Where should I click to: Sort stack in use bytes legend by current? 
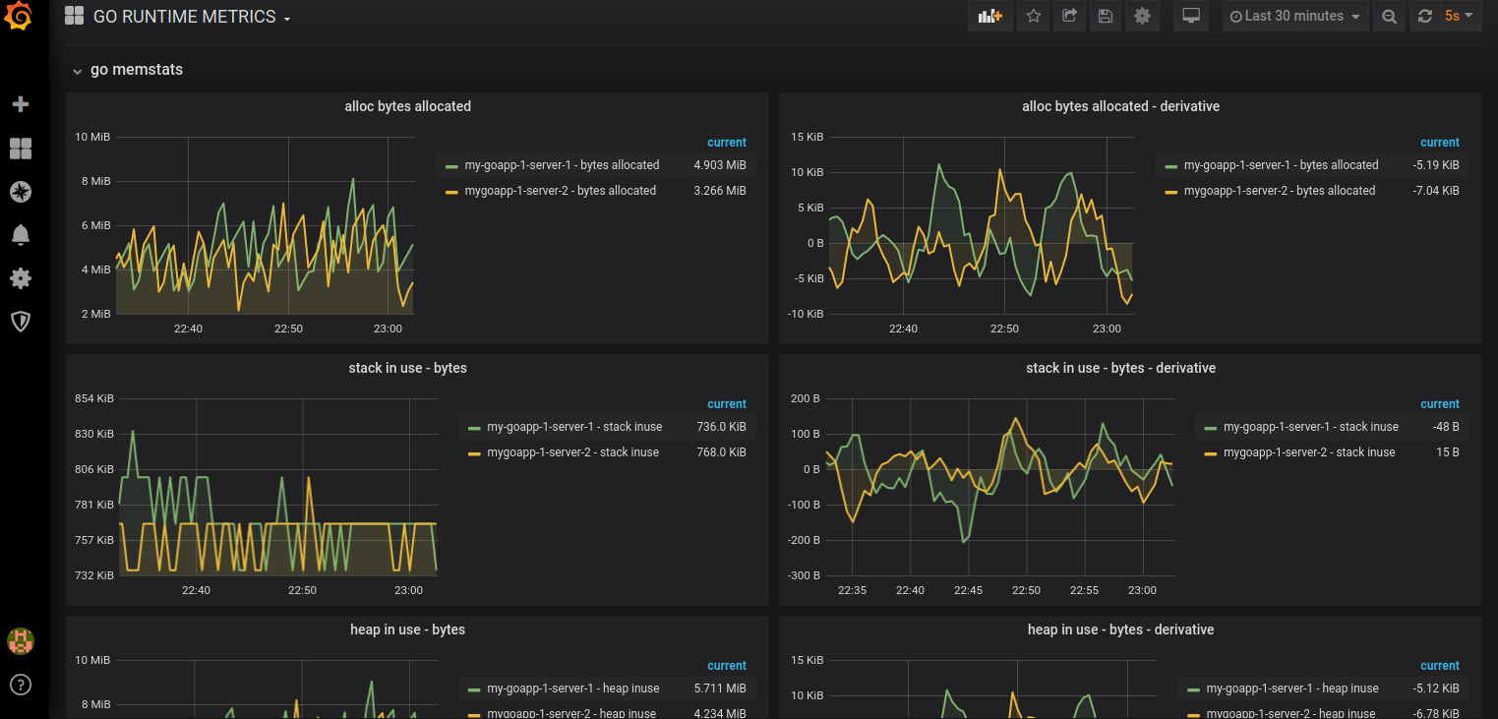point(727,404)
